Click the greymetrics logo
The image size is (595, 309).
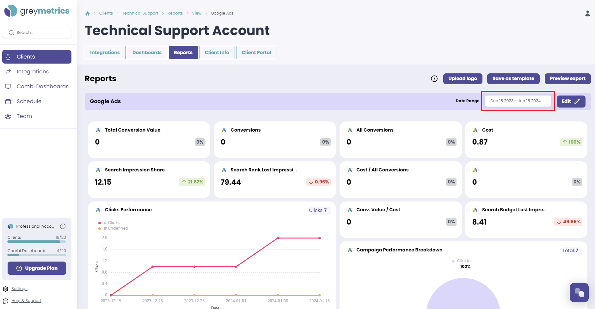point(37,11)
